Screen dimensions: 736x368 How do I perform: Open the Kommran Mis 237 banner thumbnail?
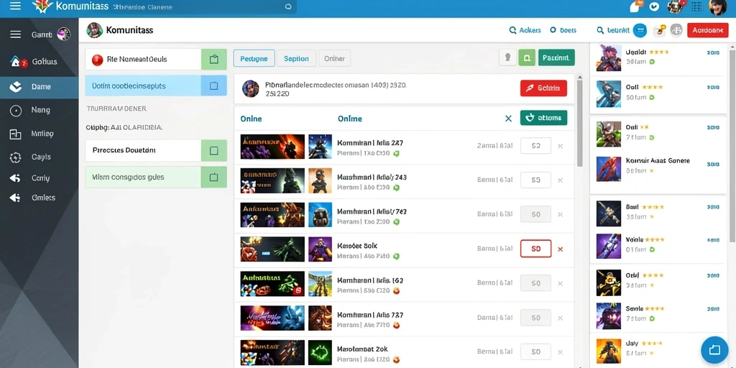coord(272,147)
